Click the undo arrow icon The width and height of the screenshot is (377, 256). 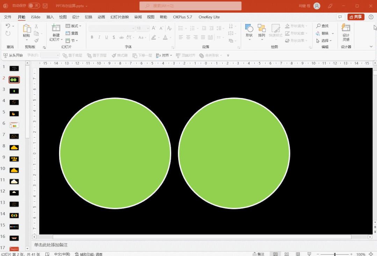[8, 26]
